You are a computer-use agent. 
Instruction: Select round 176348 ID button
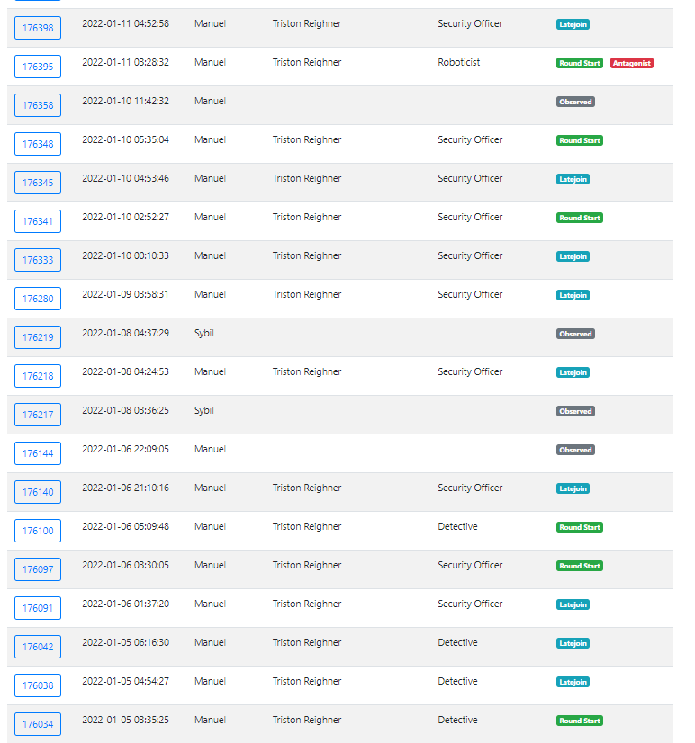click(38, 144)
